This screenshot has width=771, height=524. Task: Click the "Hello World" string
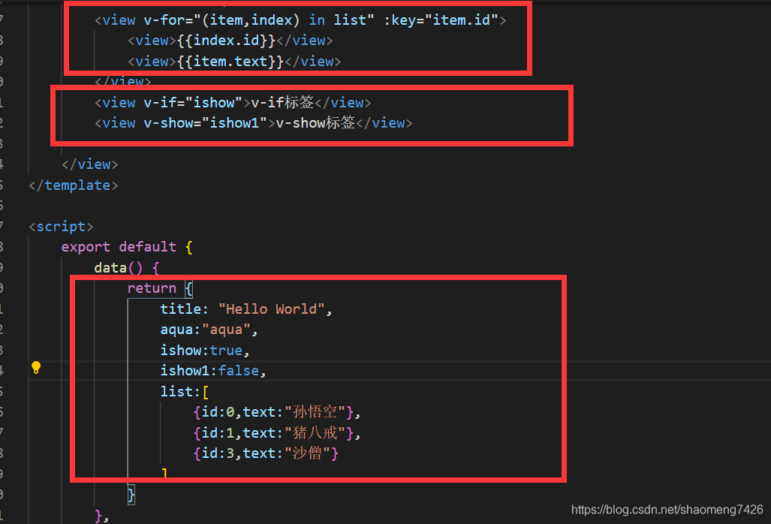[272, 309]
